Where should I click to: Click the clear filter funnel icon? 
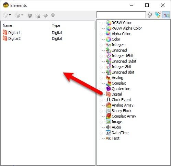(x=150, y=15)
